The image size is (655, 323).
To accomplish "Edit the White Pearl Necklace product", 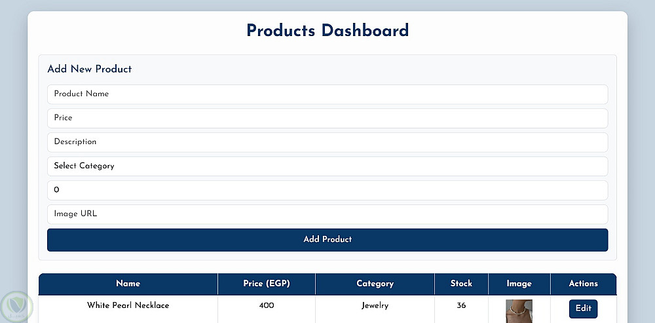I will coord(583,309).
